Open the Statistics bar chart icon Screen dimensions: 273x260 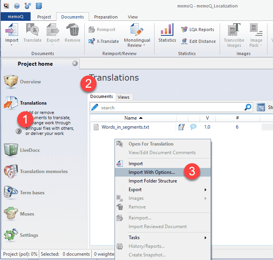167,30
